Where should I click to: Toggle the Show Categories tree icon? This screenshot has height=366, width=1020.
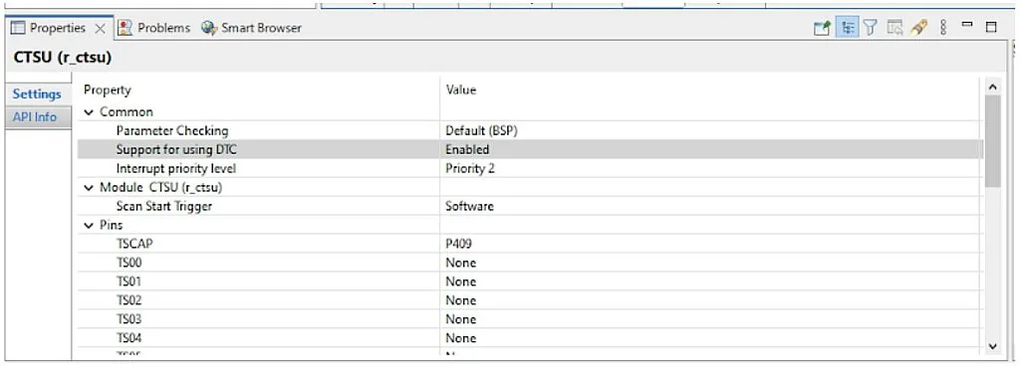[847, 28]
